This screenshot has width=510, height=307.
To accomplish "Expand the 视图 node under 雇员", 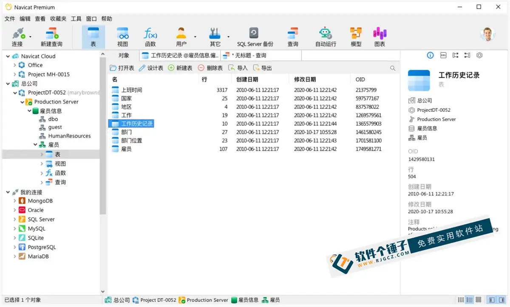I will 42,163.
